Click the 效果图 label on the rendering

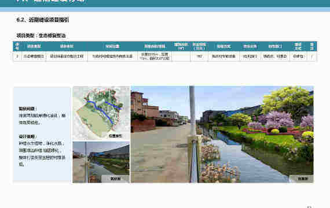click(x=303, y=179)
